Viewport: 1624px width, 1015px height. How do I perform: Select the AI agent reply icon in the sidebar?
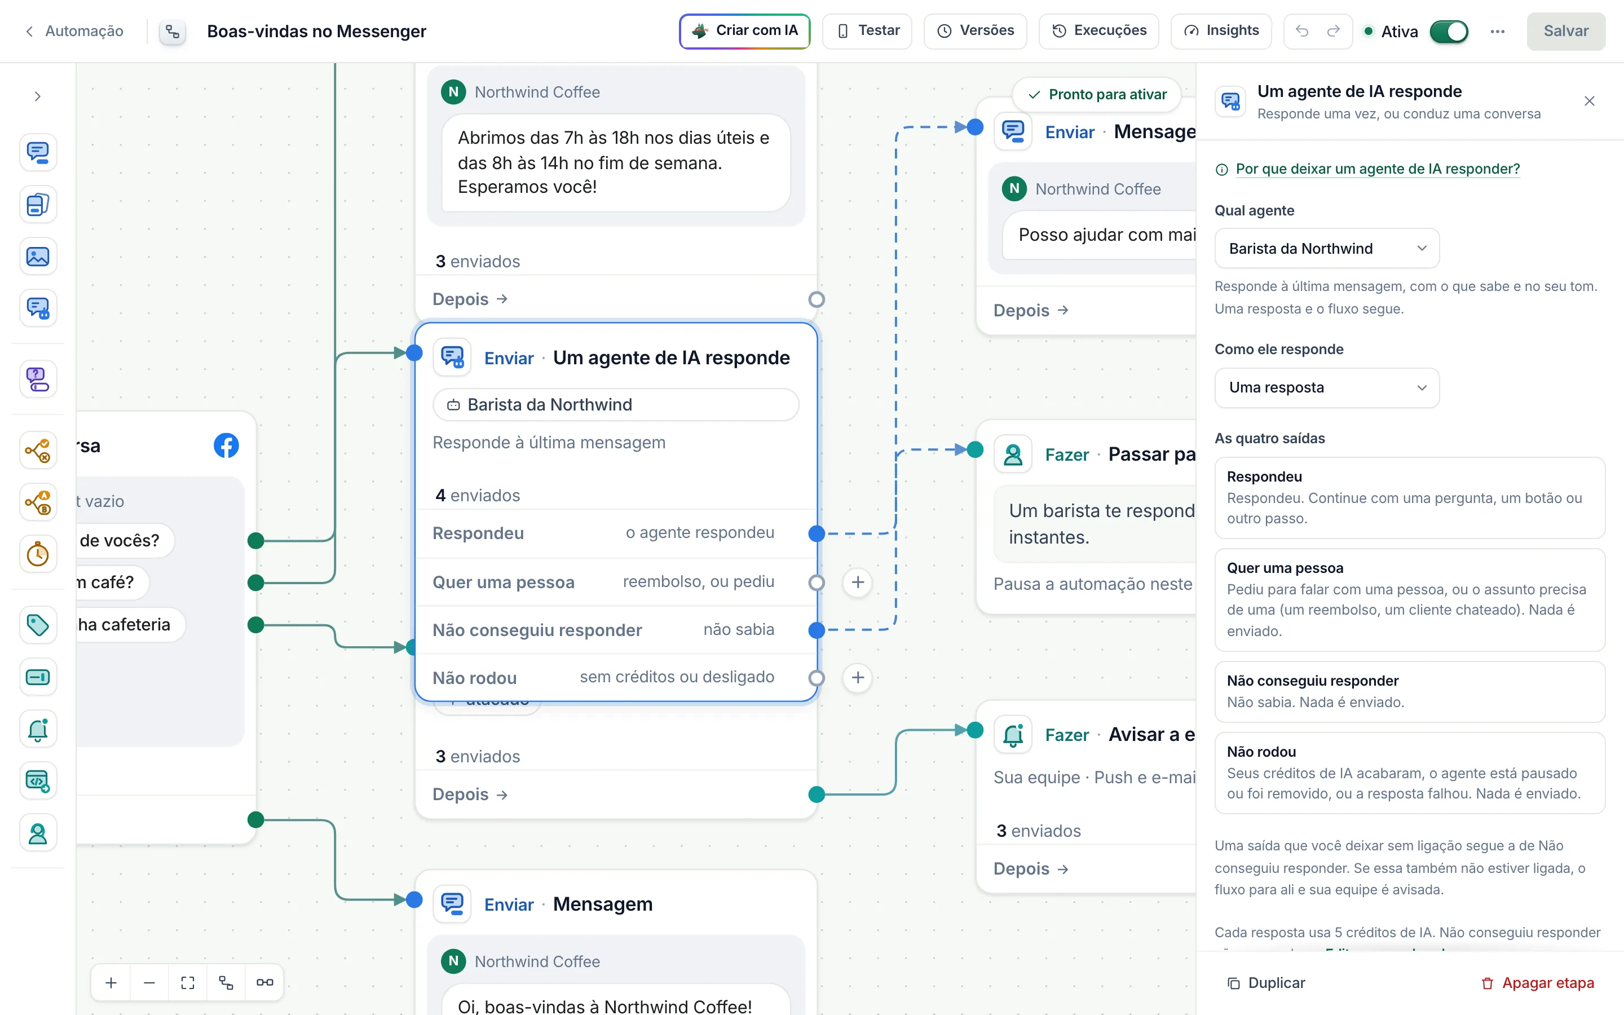(x=38, y=309)
